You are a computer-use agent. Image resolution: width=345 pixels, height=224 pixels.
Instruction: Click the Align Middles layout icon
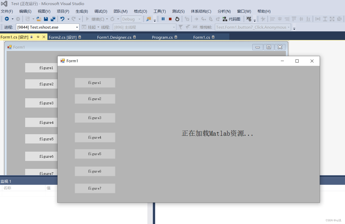(x=301, y=19)
